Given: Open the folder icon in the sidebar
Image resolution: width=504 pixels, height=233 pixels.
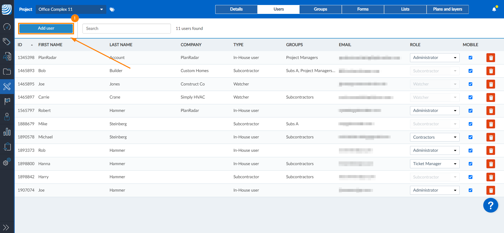Looking at the screenshot, I should coord(7,72).
